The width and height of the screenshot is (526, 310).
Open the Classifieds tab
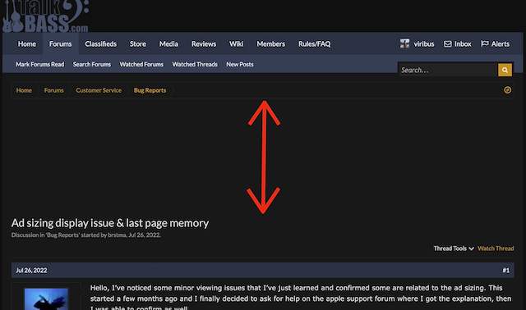tap(100, 43)
